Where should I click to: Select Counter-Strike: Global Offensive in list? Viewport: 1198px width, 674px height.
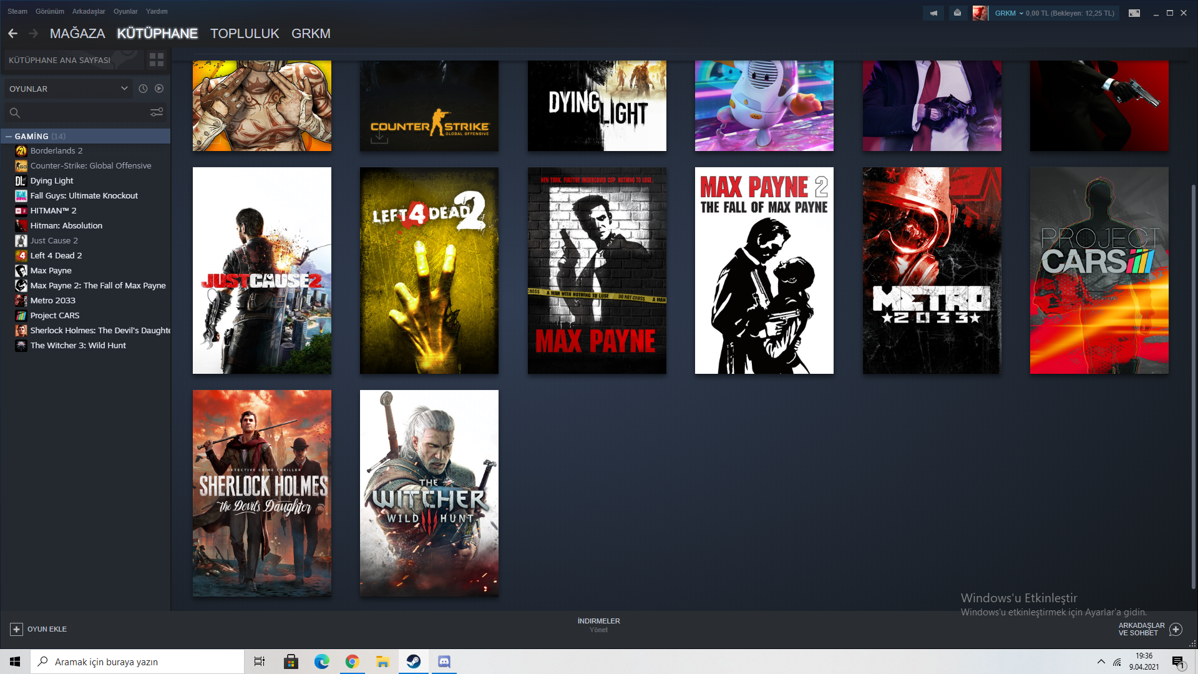pos(90,166)
